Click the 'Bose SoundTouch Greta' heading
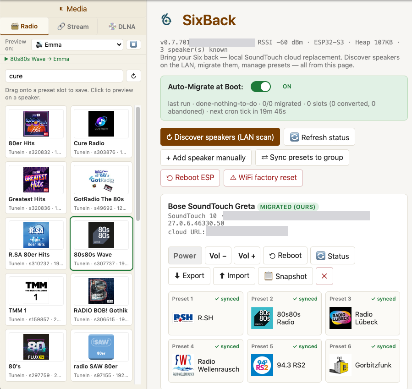 pos(212,206)
